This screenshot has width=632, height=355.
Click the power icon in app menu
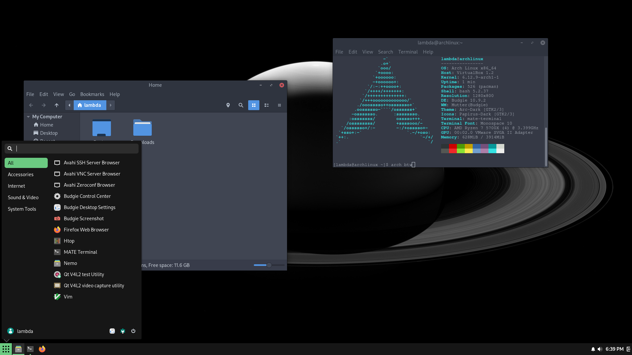click(133, 331)
